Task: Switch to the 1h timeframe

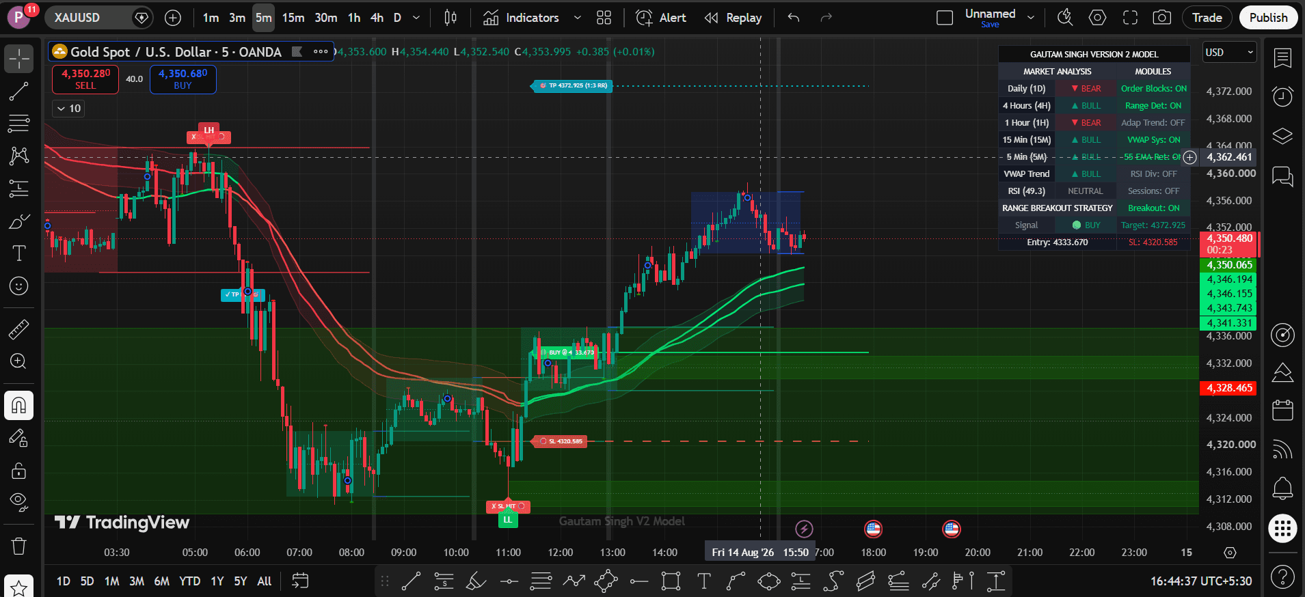Action: (354, 18)
